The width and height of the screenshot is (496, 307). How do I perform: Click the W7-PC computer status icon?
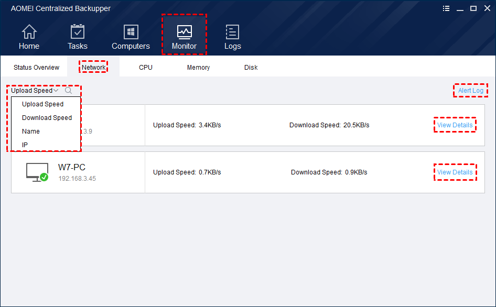point(37,172)
